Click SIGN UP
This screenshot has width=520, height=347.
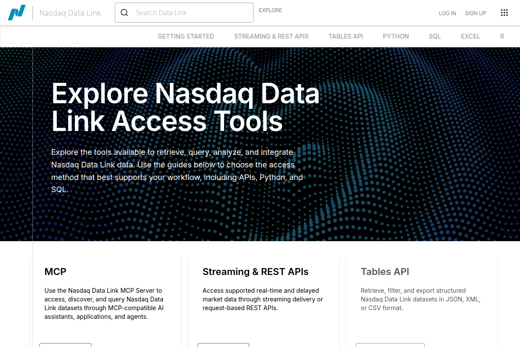[x=475, y=13]
